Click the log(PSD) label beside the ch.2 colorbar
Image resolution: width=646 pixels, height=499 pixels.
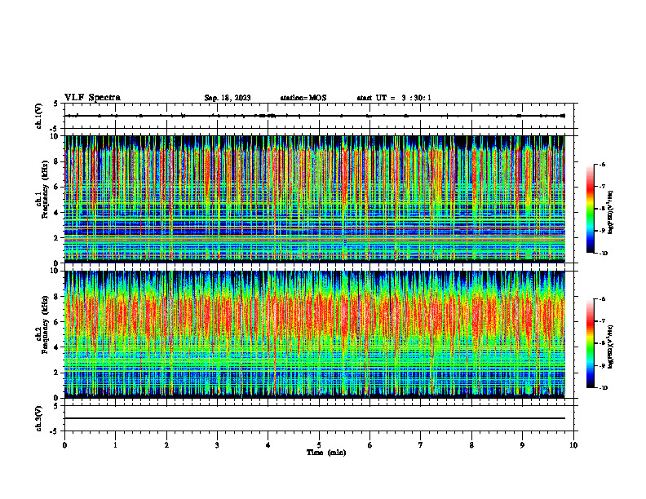(x=611, y=347)
